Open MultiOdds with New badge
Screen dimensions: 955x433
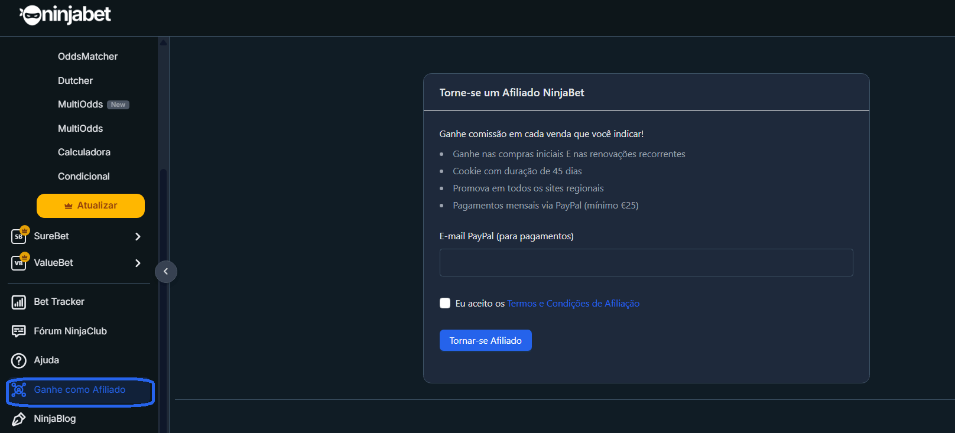coord(80,105)
